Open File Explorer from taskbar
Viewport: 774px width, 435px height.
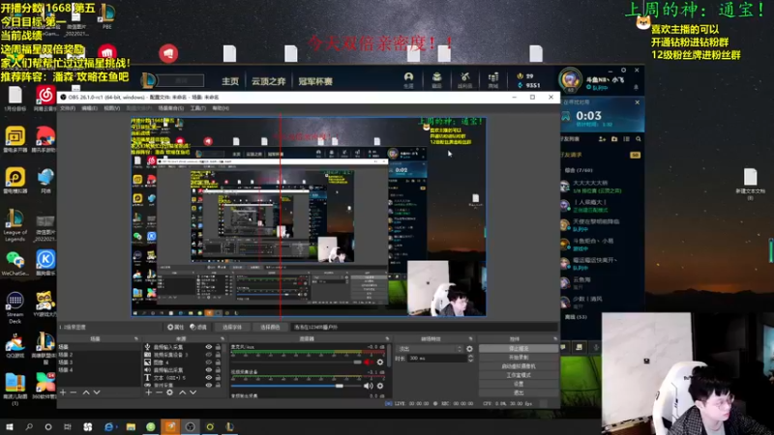[131, 426]
